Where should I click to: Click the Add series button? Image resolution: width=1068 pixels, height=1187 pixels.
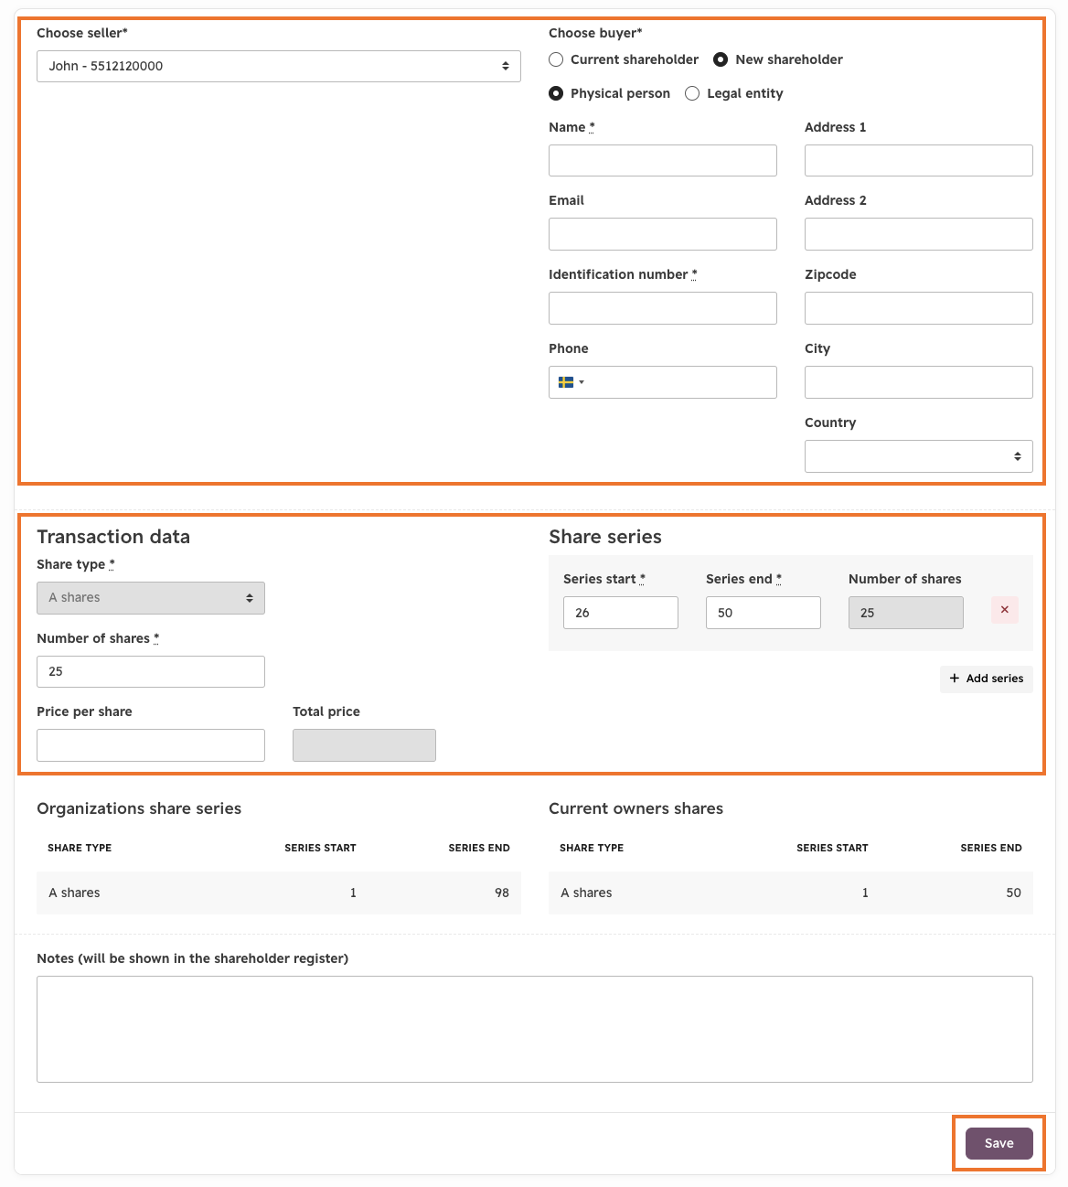pyautogui.click(x=987, y=679)
